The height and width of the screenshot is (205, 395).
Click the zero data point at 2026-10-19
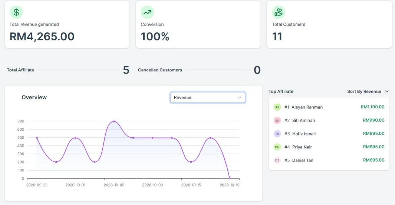(x=230, y=178)
